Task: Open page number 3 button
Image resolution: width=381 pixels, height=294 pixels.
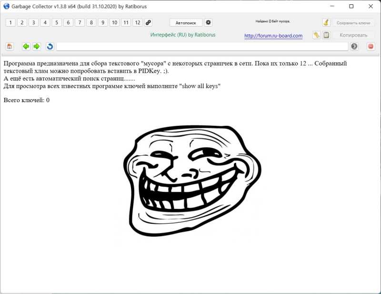Action: [x=33, y=22]
